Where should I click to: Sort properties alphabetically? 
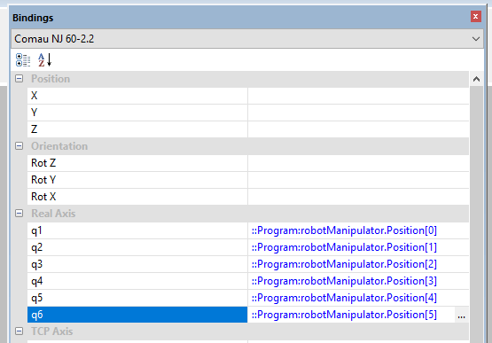click(44, 60)
